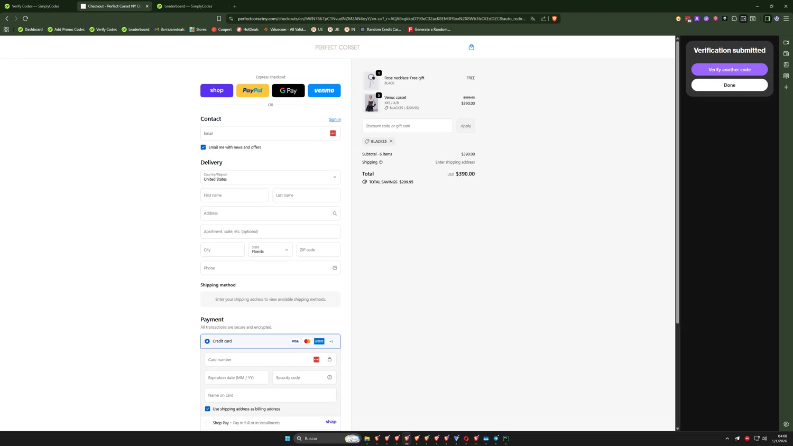Screen dimensions: 793x446
Task: Click the PERFECT CORSET store logo
Action: [x=337, y=48]
